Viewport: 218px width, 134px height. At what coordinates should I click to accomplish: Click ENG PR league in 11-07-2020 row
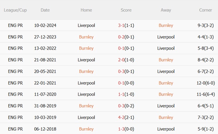coord(15,95)
